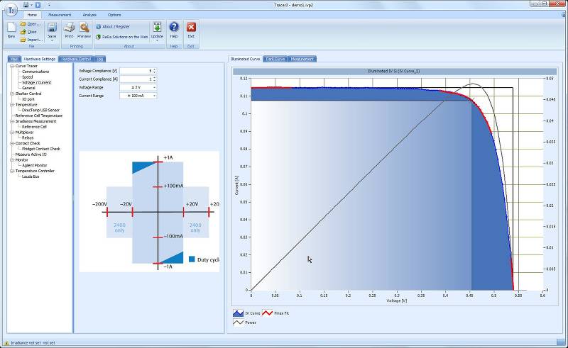568x348 pixels.
Task: Click the red Exit icon
Action: 191,27
